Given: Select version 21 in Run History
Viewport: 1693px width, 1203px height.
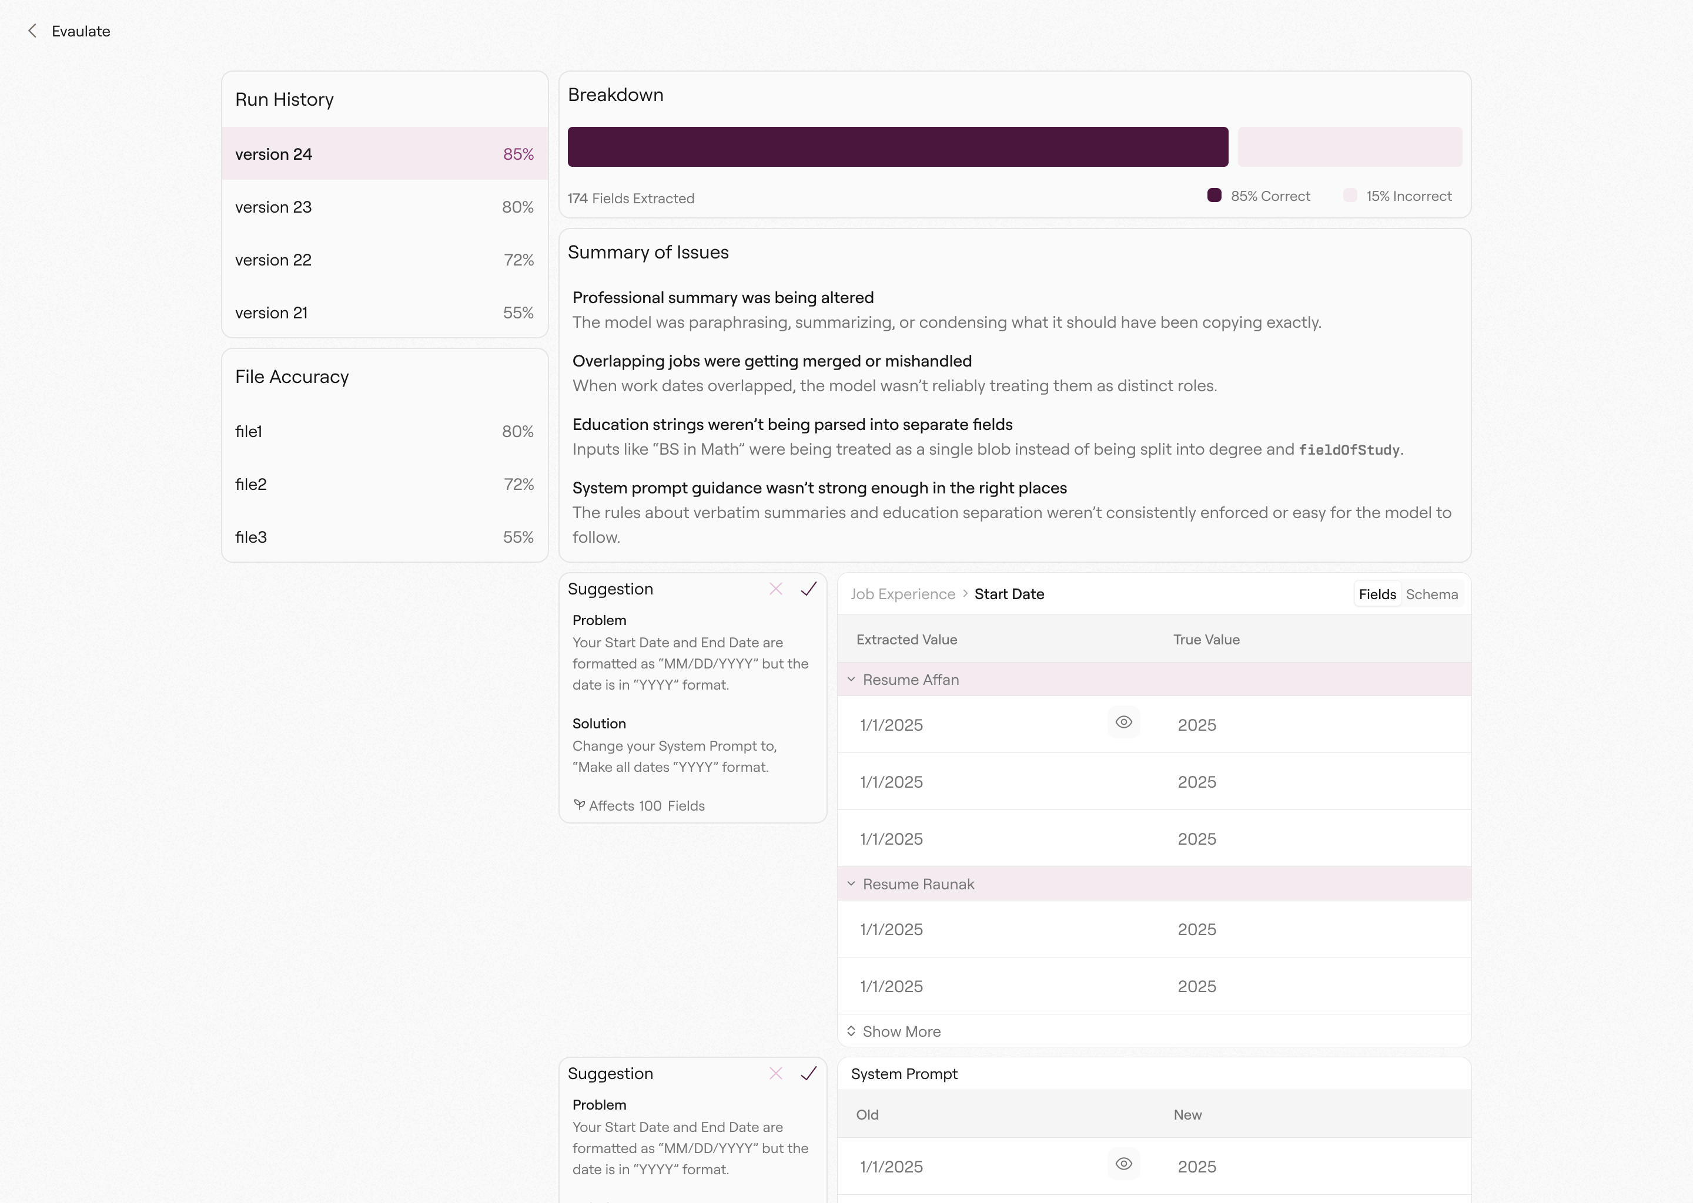Looking at the screenshot, I should point(384,312).
